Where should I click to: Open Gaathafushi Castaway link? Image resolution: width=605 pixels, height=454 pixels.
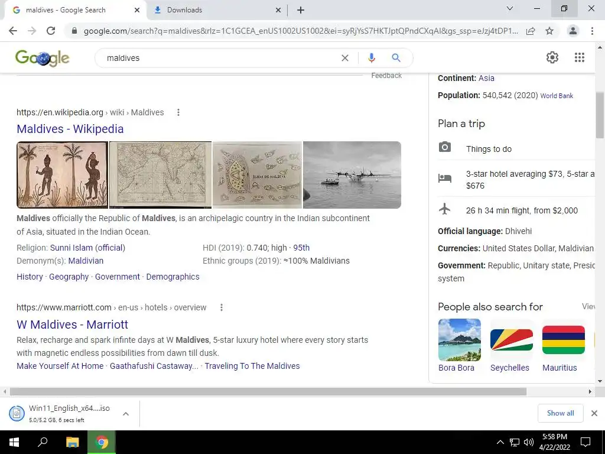pyautogui.click(x=154, y=366)
